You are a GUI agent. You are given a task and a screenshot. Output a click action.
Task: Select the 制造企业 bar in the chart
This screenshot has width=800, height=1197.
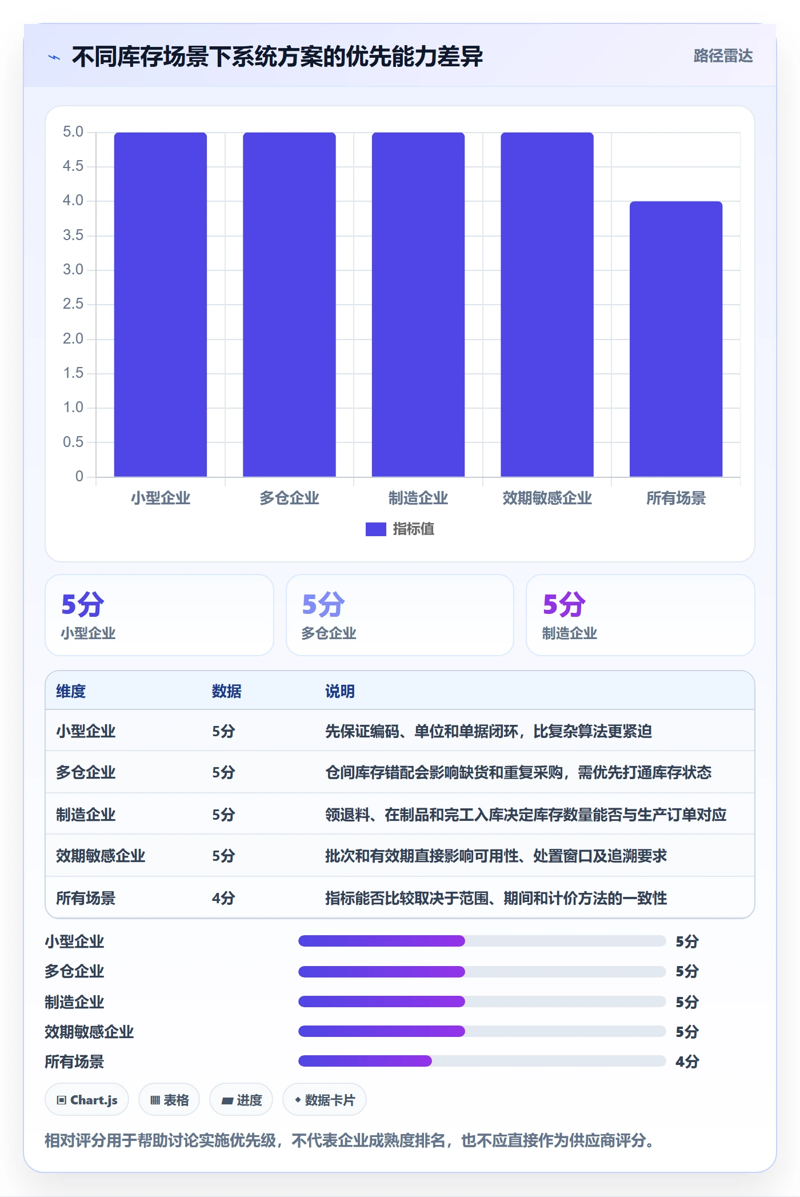(418, 305)
